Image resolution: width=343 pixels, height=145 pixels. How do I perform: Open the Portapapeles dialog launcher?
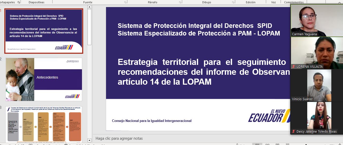point(19,2)
